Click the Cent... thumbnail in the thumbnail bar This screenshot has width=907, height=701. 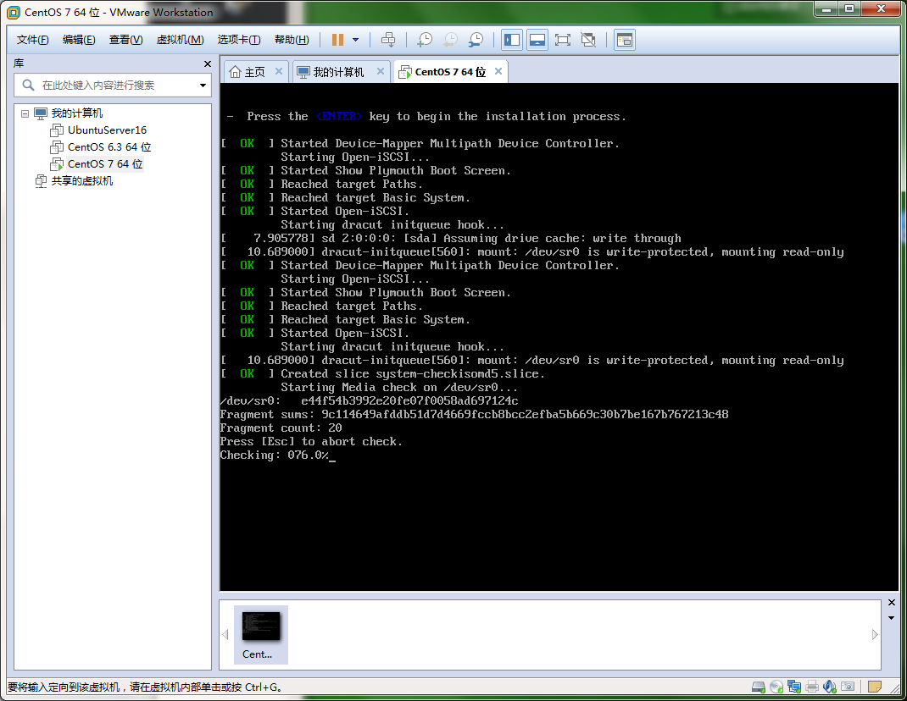pos(261,635)
